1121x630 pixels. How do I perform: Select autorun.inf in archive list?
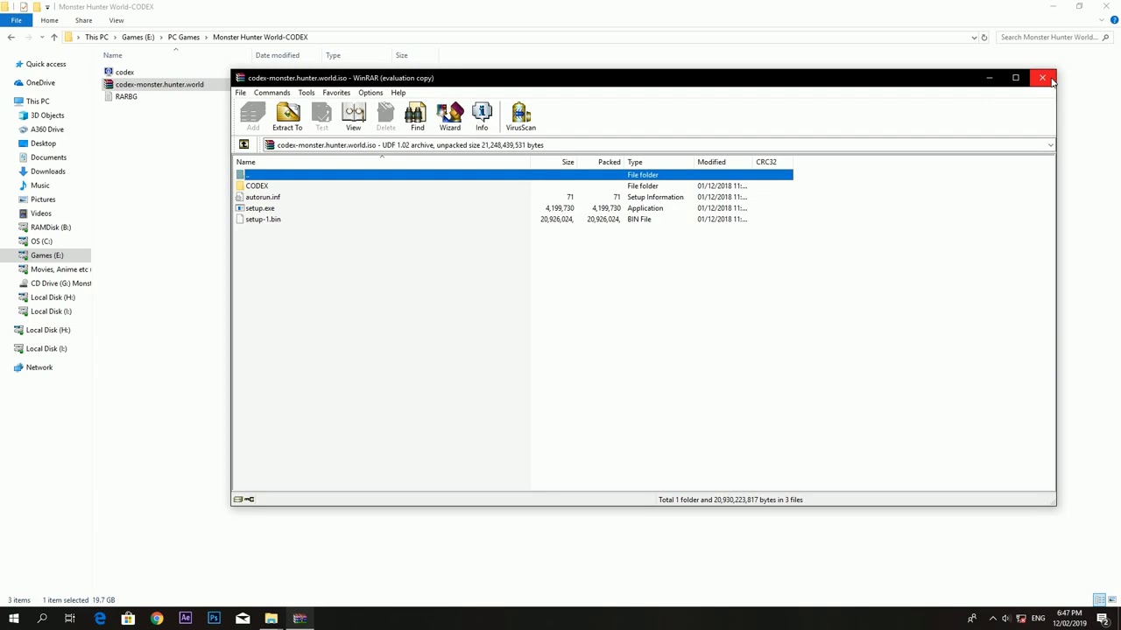pos(263,197)
